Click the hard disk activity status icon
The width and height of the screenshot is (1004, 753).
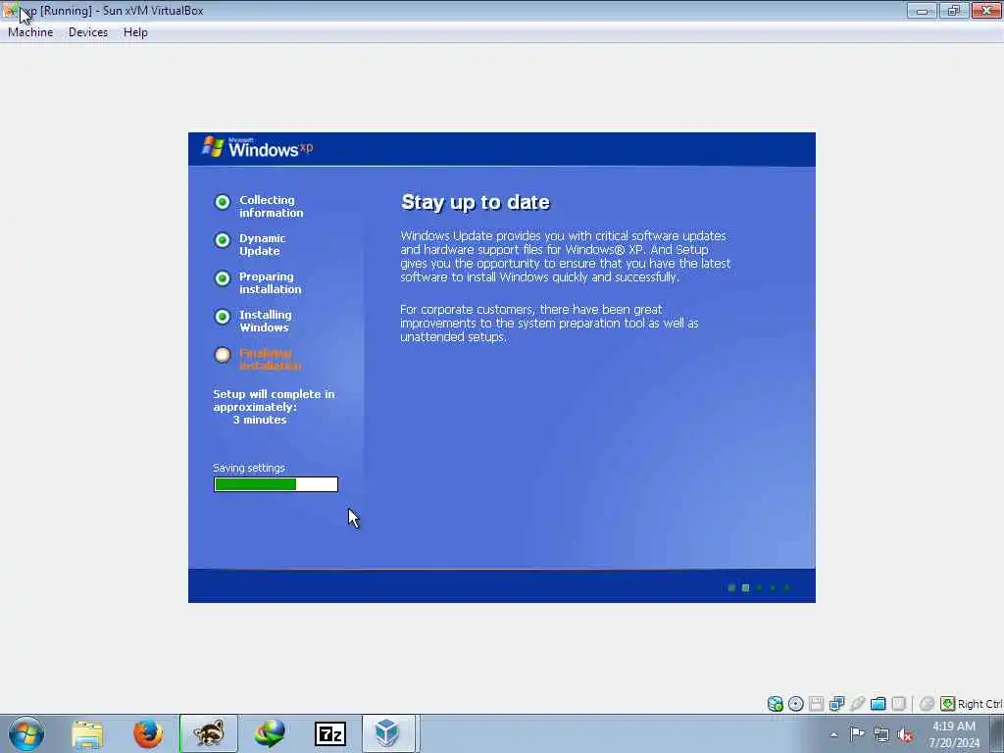[x=775, y=704]
